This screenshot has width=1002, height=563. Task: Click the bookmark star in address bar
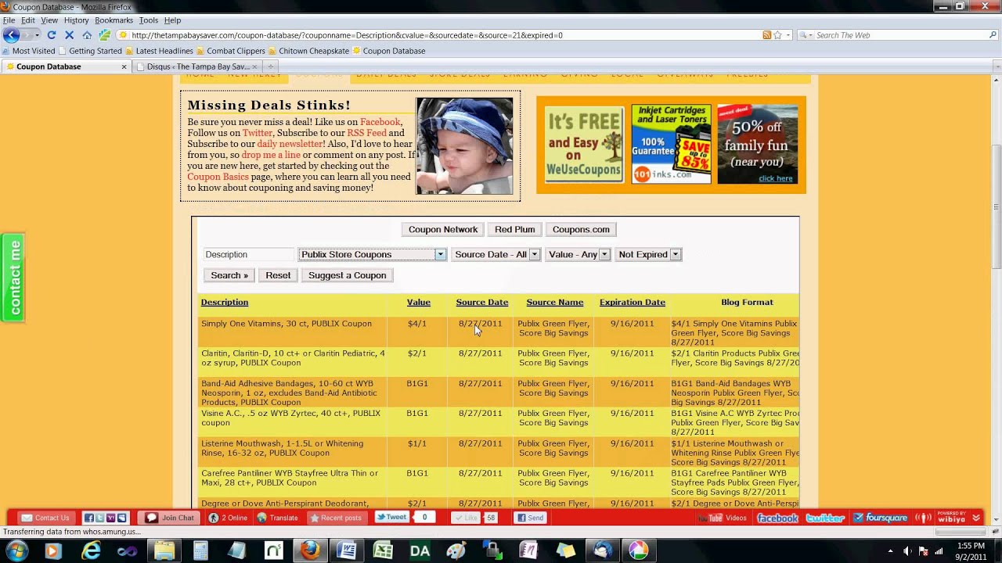click(777, 35)
